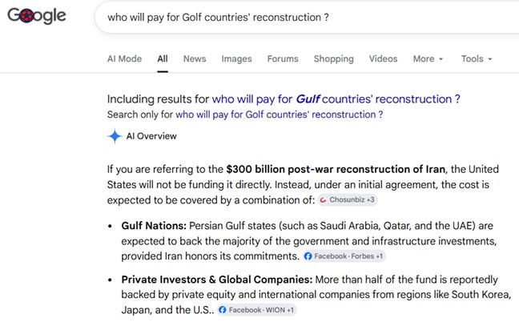Switch to AI Mode tab
This screenshot has height=322, width=519.
(x=124, y=59)
